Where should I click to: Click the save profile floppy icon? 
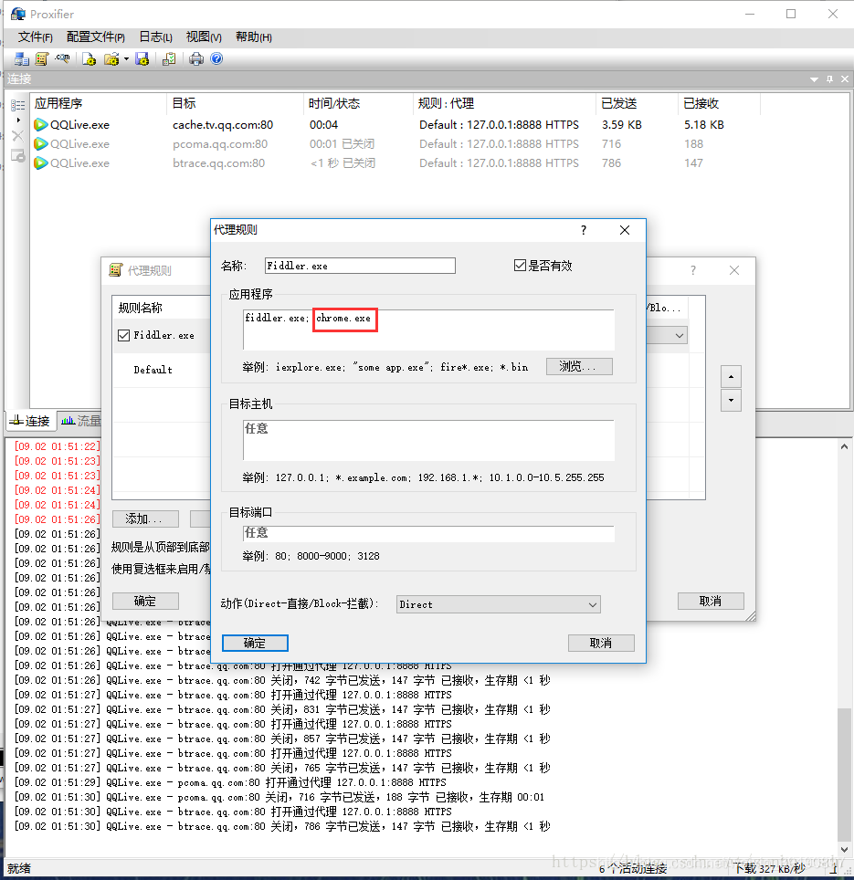pyautogui.click(x=142, y=59)
